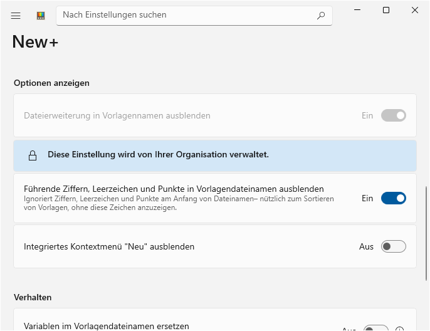The width and height of the screenshot is (430, 331).
Task: Enable 'Integriertes Kontextmenü "Neu" ausblenden' toggle
Action: point(393,246)
